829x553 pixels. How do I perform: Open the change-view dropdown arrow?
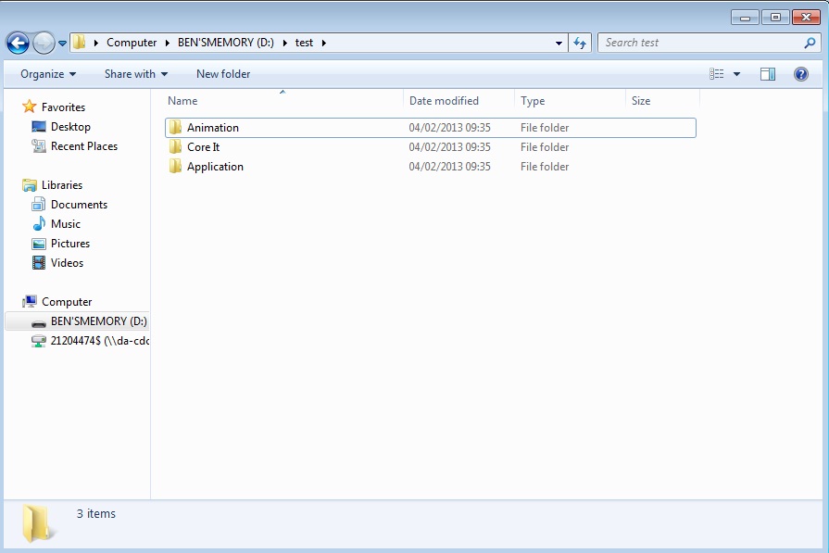point(737,73)
